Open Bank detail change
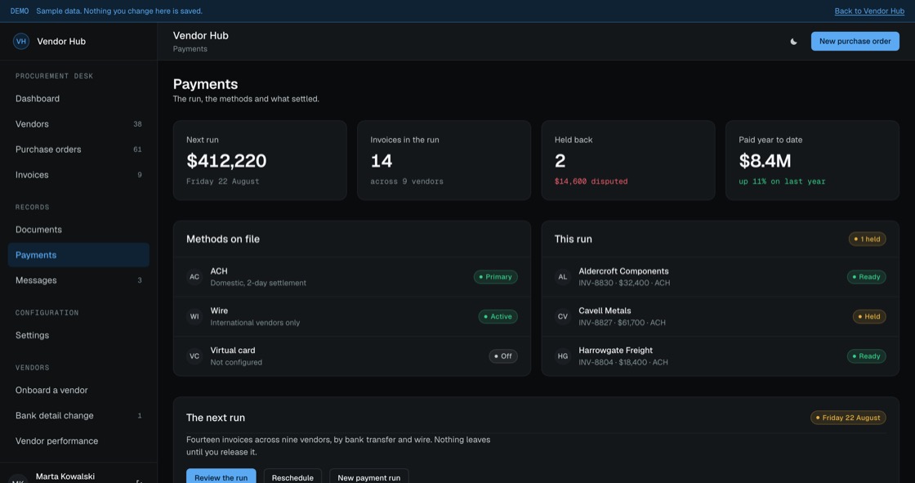 (78, 416)
